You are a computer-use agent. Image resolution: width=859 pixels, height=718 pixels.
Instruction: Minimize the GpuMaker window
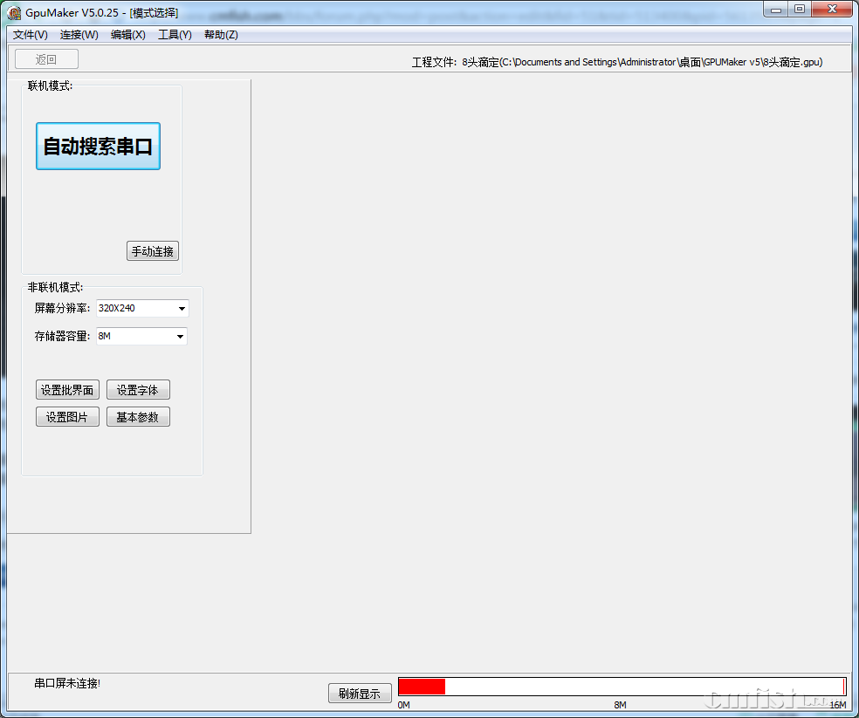[777, 9]
